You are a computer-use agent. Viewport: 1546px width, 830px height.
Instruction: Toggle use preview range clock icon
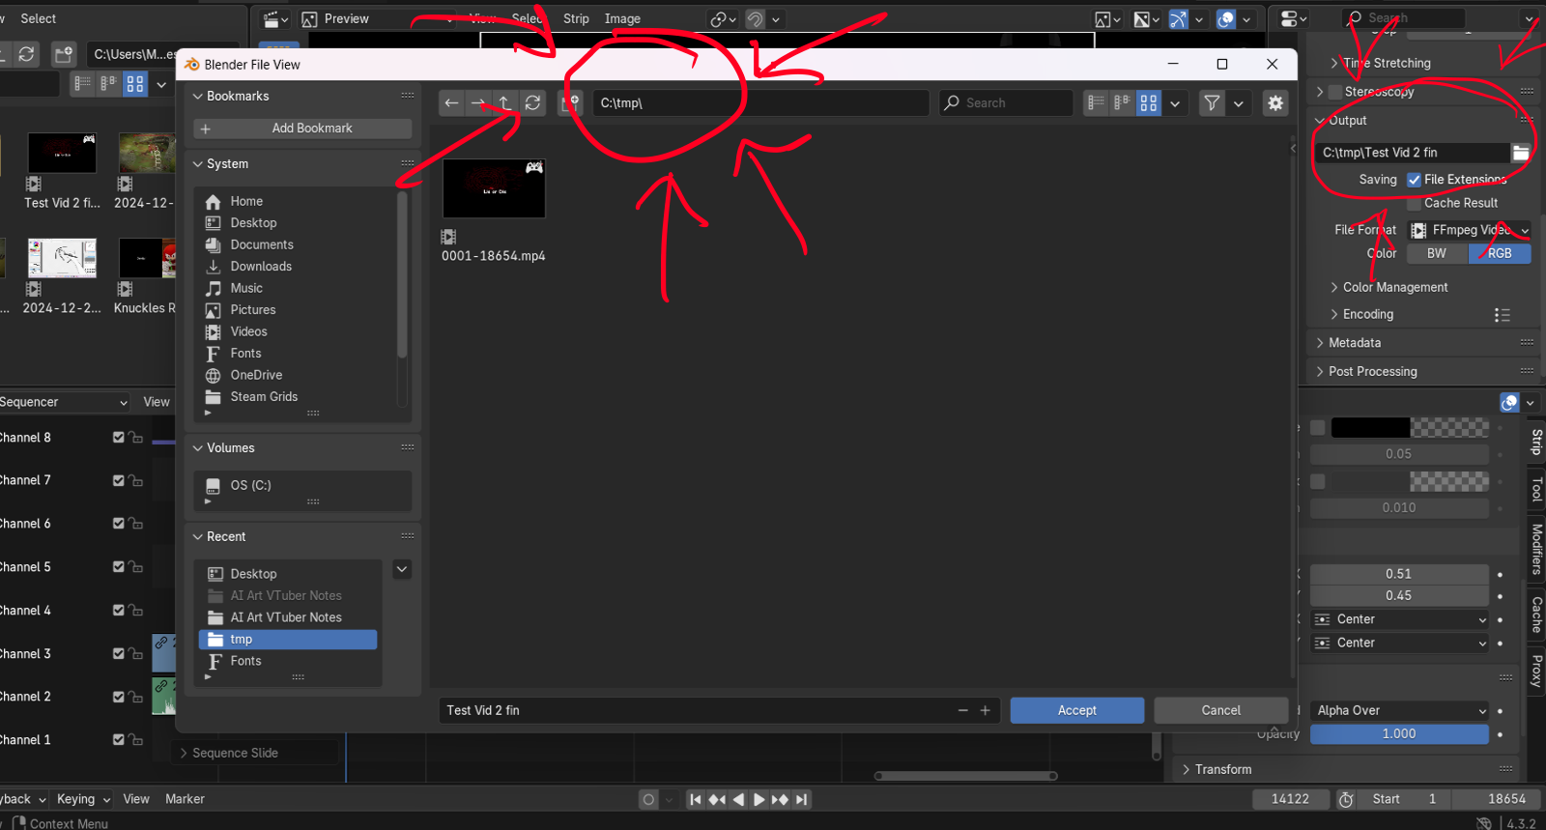pos(1346,799)
